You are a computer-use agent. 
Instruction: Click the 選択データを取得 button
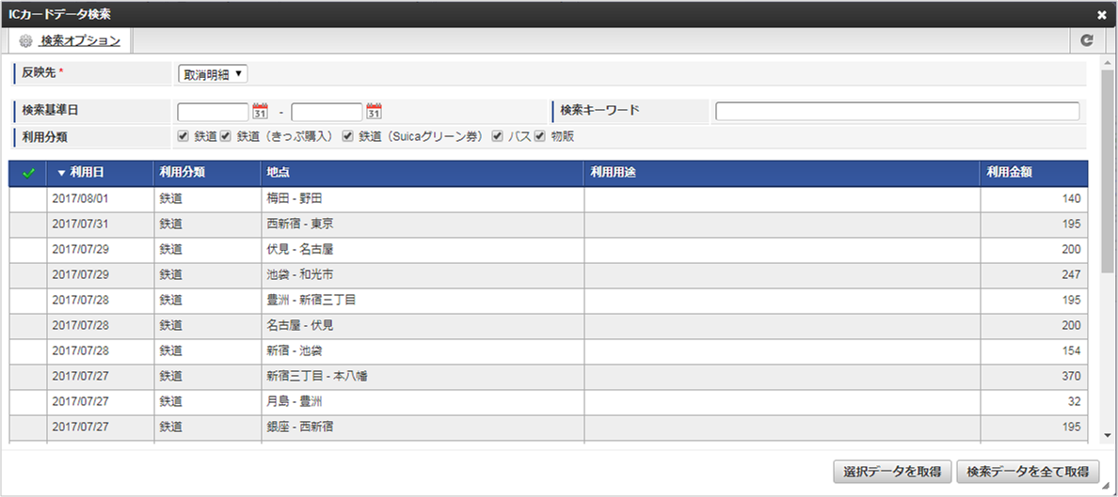click(892, 472)
